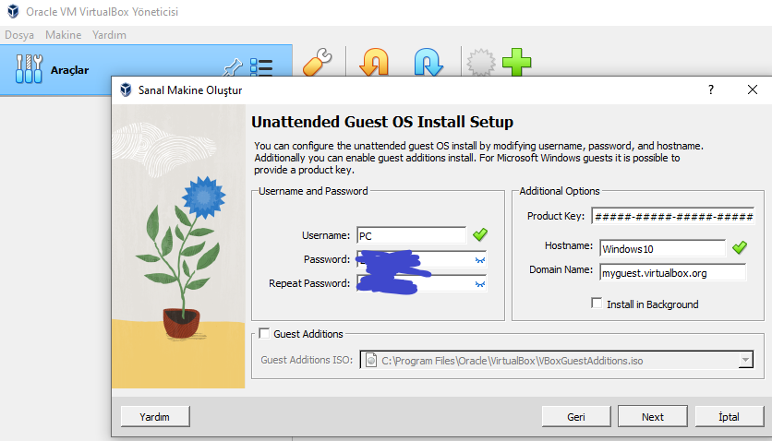This screenshot has height=441, width=772.
Task: Click the question mark help icon
Action: pyautogui.click(x=711, y=89)
